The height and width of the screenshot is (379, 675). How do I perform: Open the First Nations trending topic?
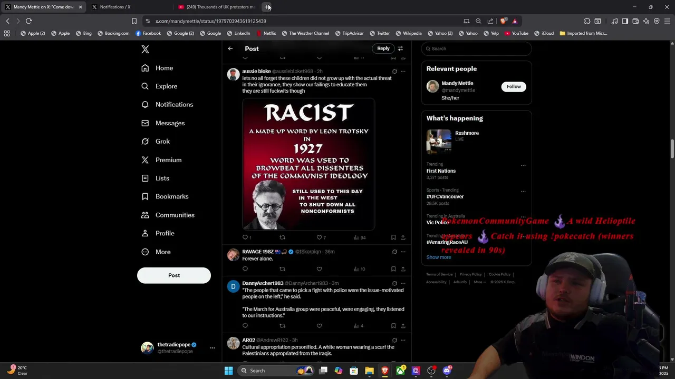pos(441,171)
